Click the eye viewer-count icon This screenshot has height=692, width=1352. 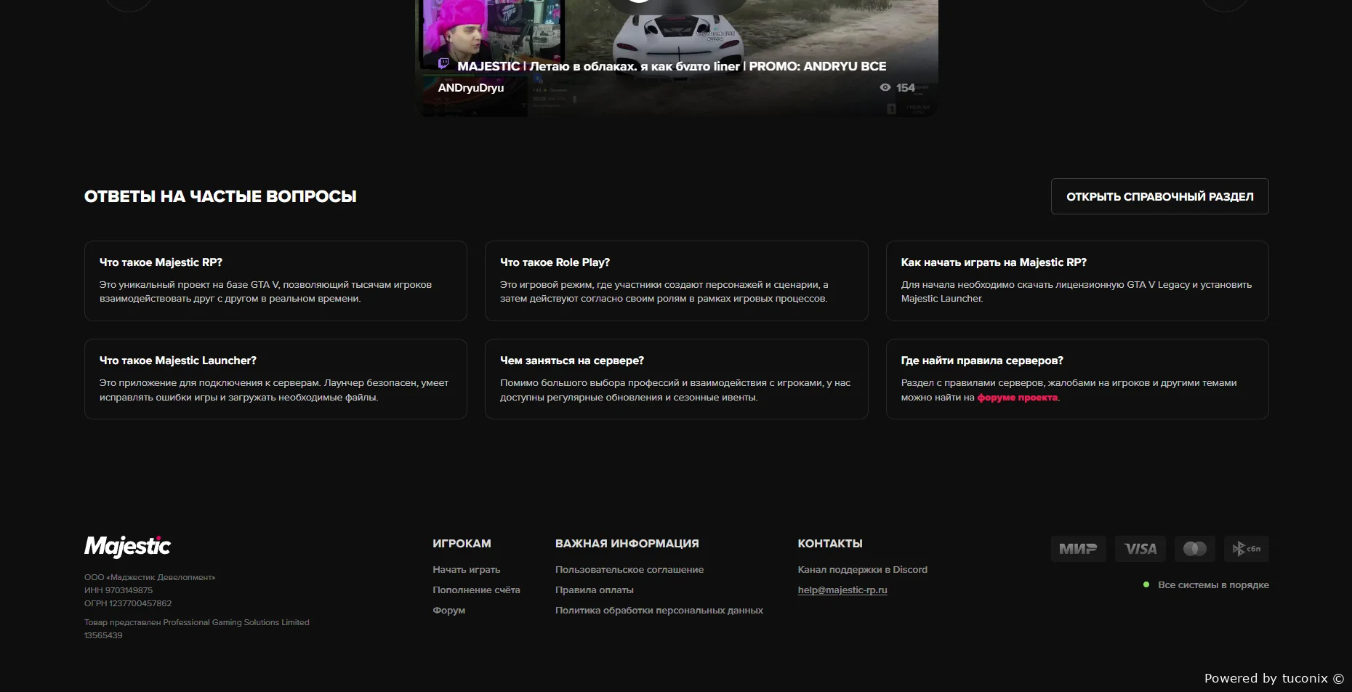(885, 87)
